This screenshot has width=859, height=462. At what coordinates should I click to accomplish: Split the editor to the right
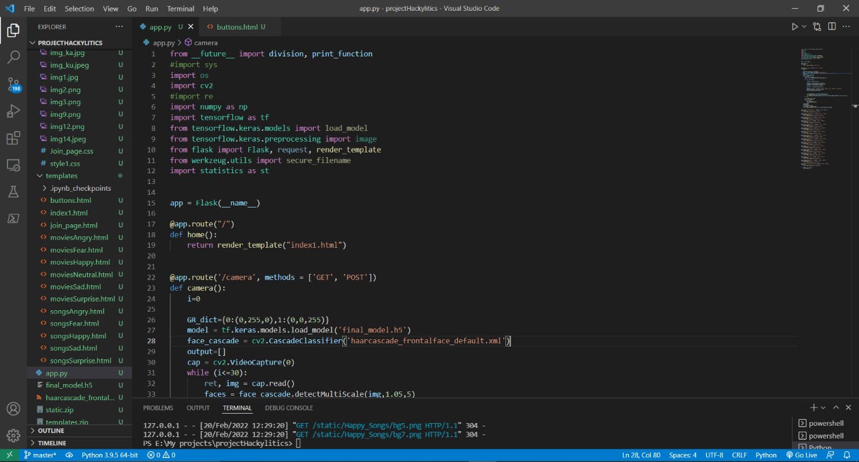[831, 27]
